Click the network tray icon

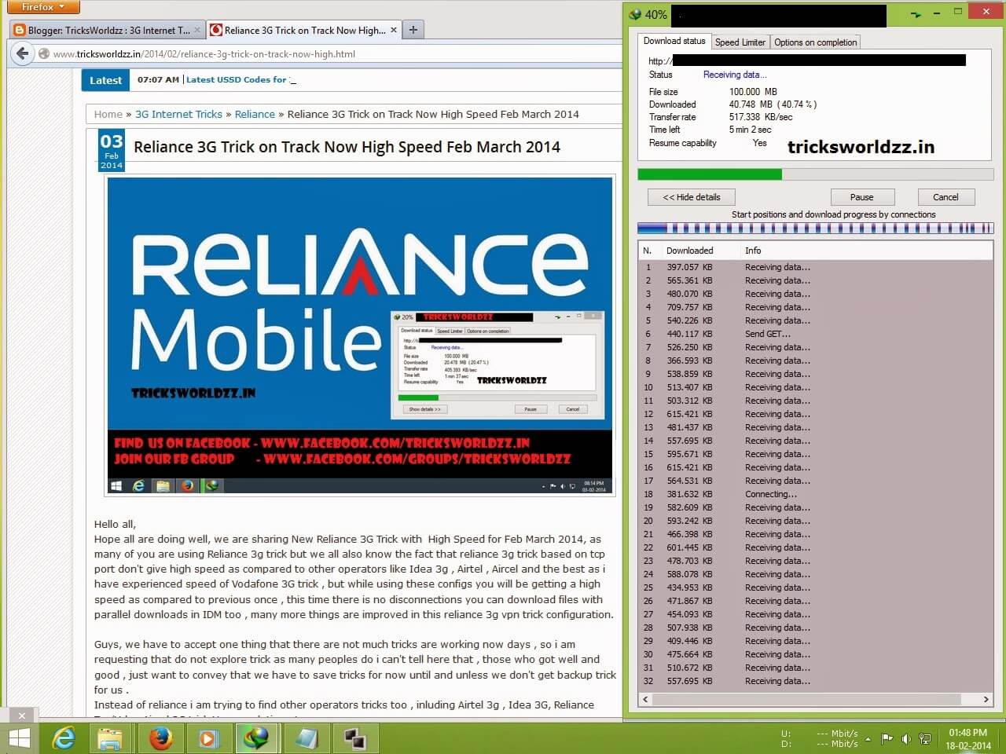[x=925, y=739]
